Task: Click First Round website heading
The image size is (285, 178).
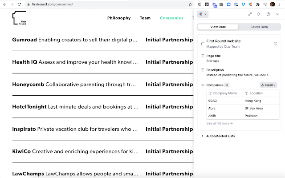Action: tap(224, 41)
